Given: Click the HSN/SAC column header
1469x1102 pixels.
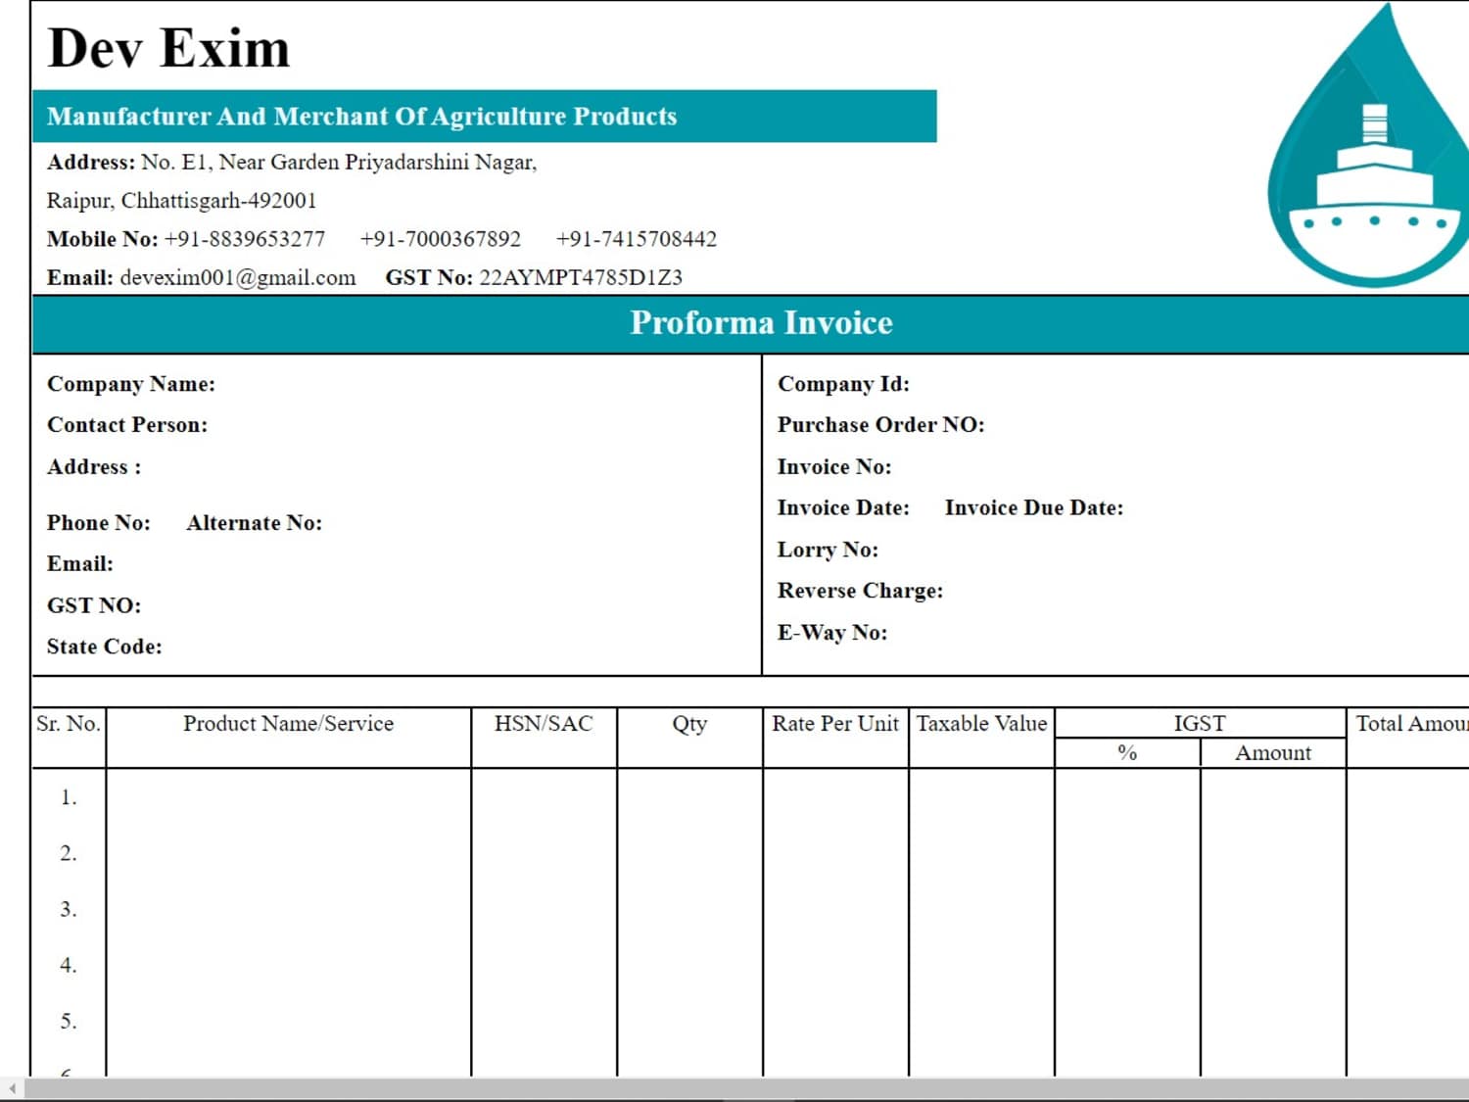Looking at the screenshot, I should (x=544, y=724).
